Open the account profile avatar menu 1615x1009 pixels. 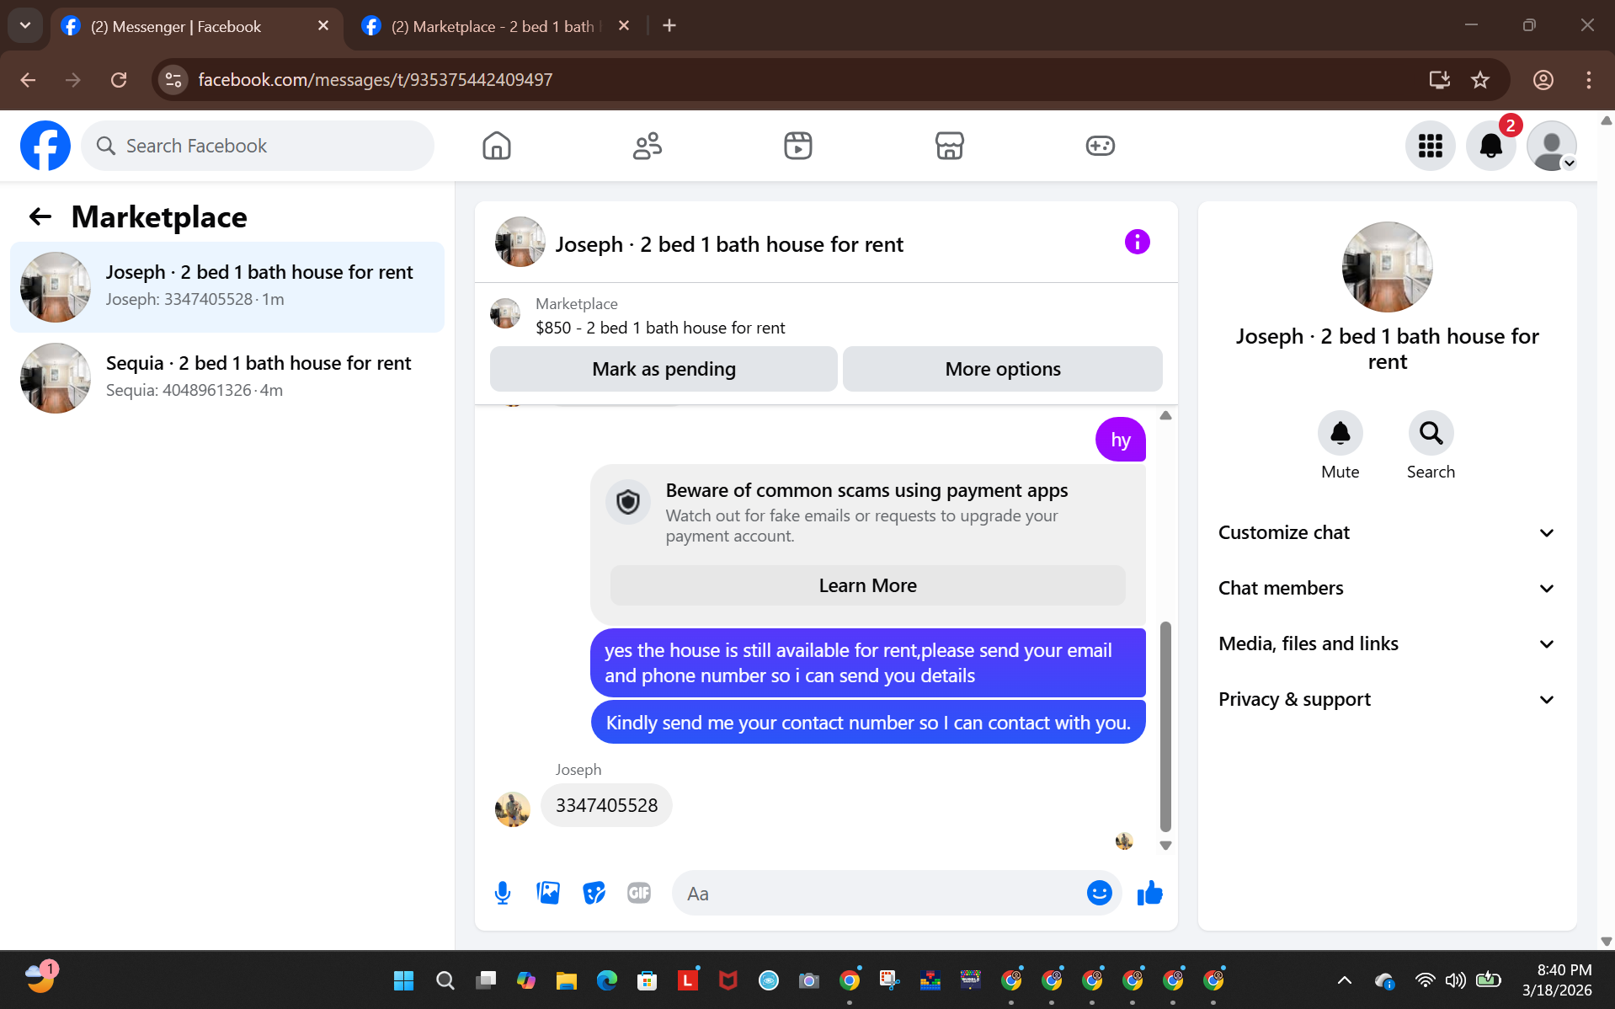(1552, 146)
